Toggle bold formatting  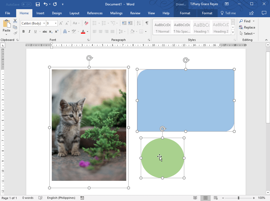[23, 31]
